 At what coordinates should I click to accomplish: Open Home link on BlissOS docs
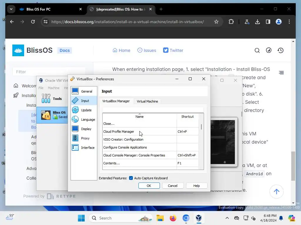pos(121,50)
